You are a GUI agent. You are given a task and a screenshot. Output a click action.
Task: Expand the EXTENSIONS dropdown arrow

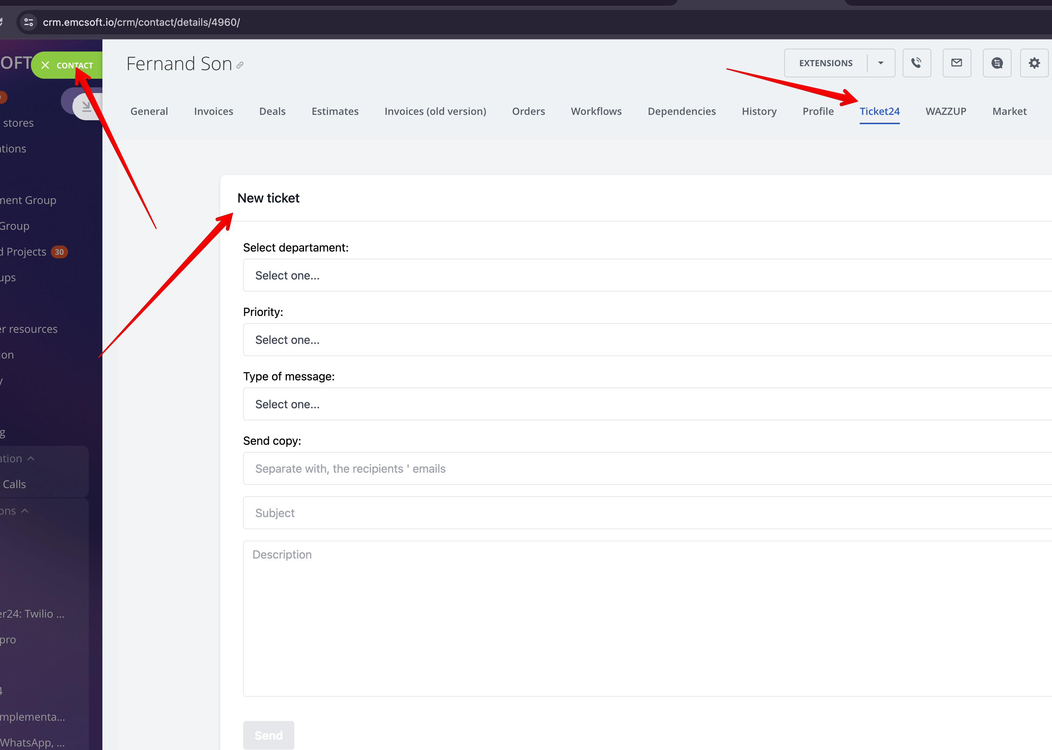[x=880, y=63]
